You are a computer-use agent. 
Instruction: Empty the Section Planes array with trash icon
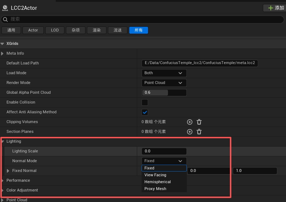pyautogui.click(x=199, y=132)
